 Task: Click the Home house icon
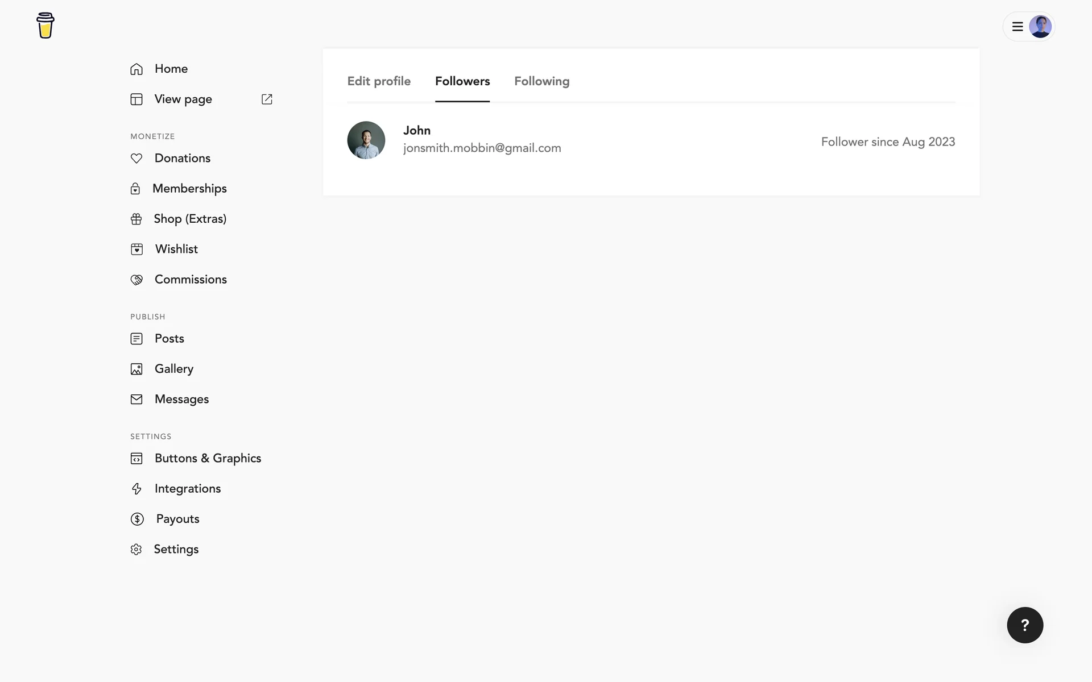tap(136, 69)
